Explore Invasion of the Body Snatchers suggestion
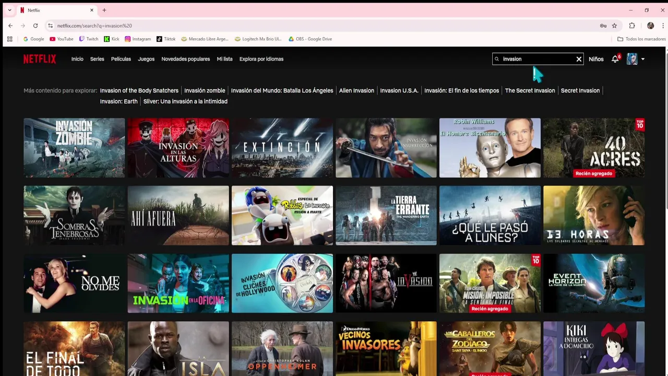This screenshot has height=376, width=668. click(x=139, y=90)
